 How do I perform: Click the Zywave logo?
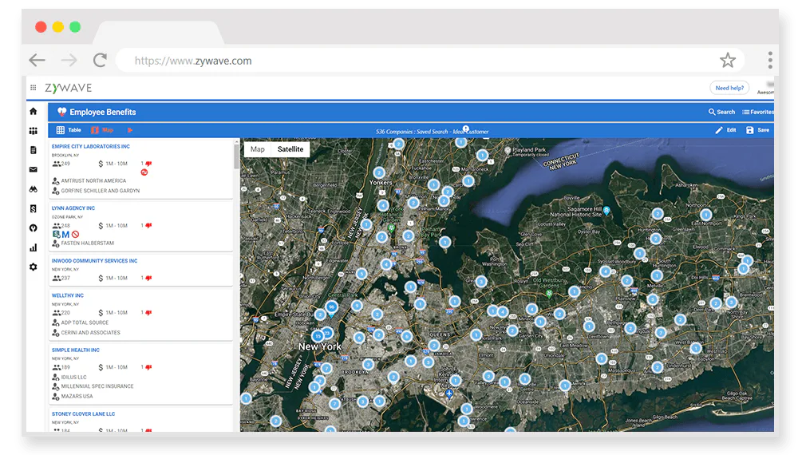[x=68, y=88]
